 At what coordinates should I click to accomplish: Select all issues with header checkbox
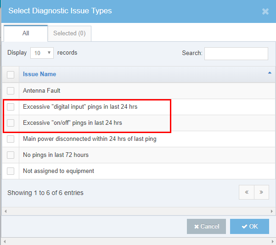11,74
